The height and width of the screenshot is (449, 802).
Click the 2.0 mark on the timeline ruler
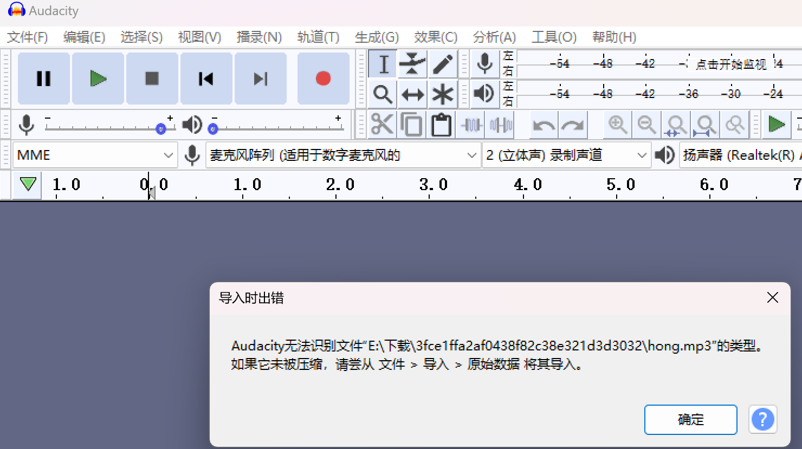[340, 185]
